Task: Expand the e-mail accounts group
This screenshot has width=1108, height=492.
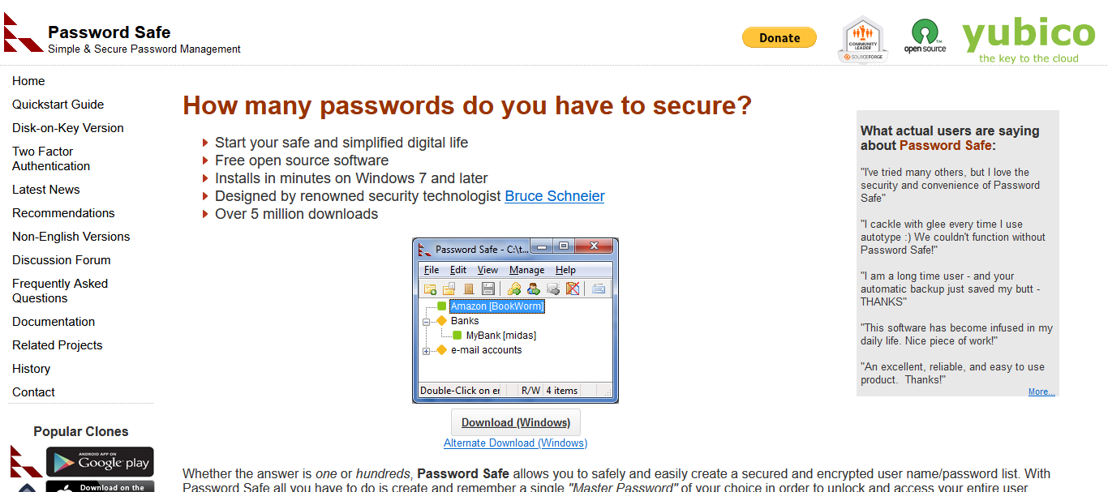Action: (426, 350)
